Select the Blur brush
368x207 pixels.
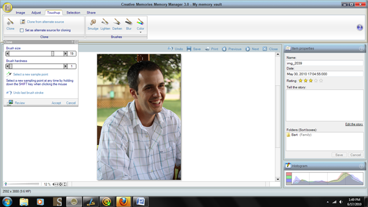tap(129, 24)
